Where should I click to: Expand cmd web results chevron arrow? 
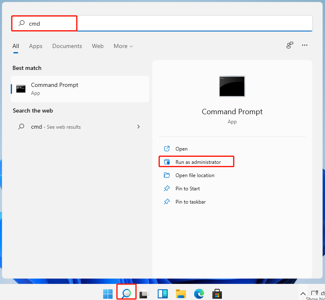pos(138,127)
